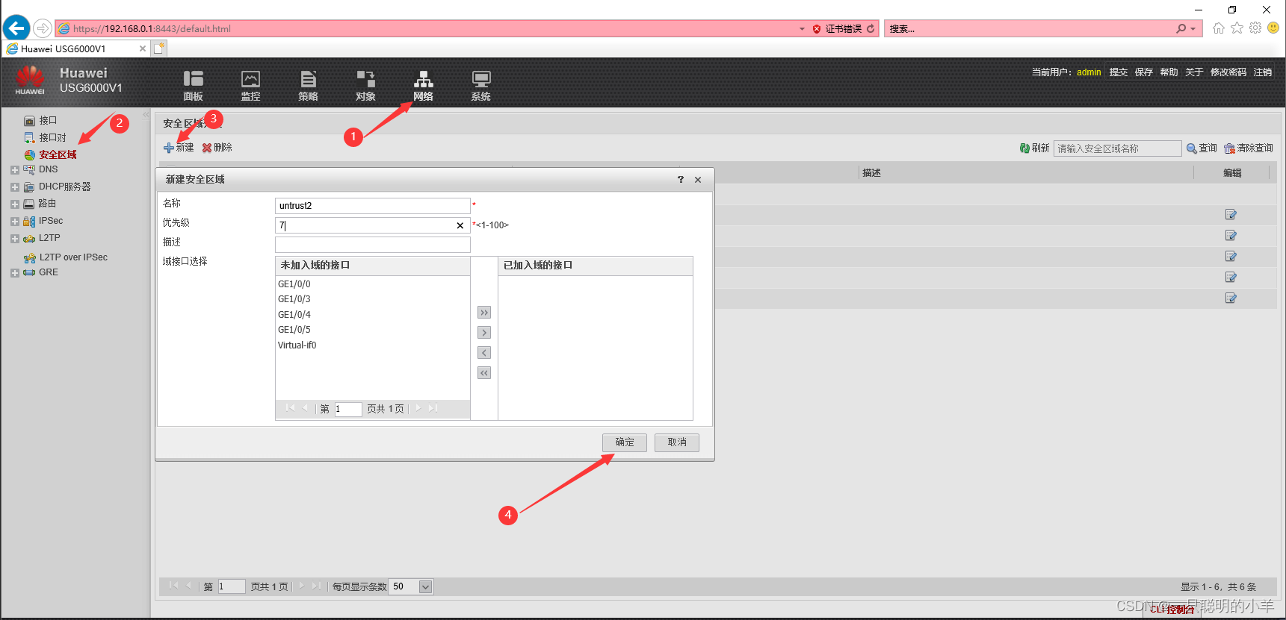Click the dialog interface list page number field

(x=348, y=409)
